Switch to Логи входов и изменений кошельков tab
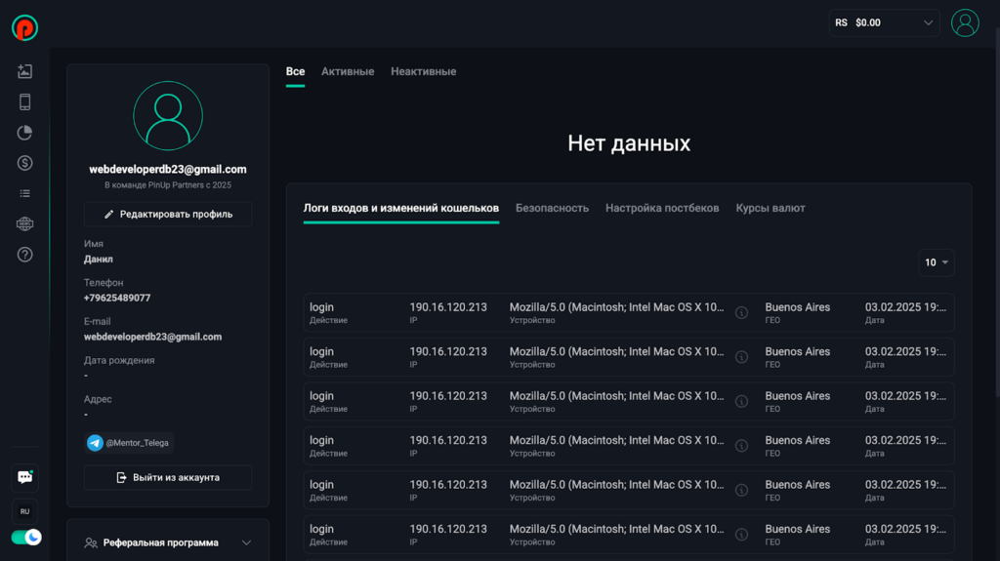Screen dimensions: 1000x561 tap(401, 209)
